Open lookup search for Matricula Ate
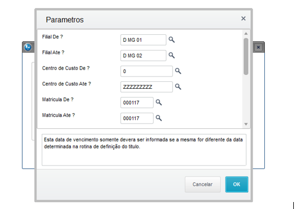295x209 pixels. pyautogui.click(x=159, y=118)
